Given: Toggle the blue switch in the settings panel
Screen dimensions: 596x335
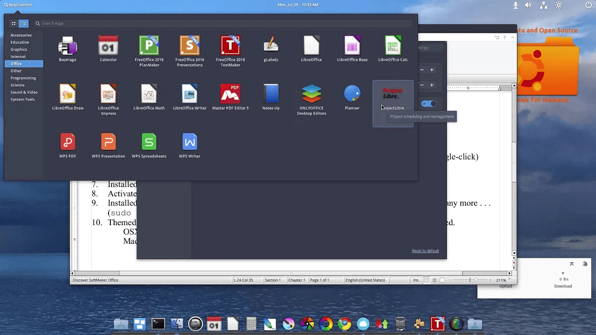Looking at the screenshot, I should 429,104.
